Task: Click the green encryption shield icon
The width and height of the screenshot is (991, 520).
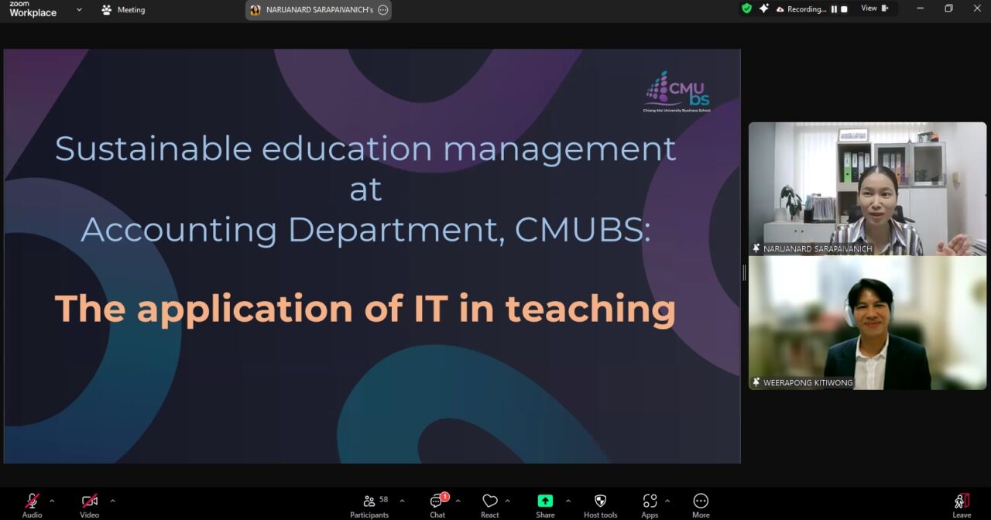Action: pos(746,9)
